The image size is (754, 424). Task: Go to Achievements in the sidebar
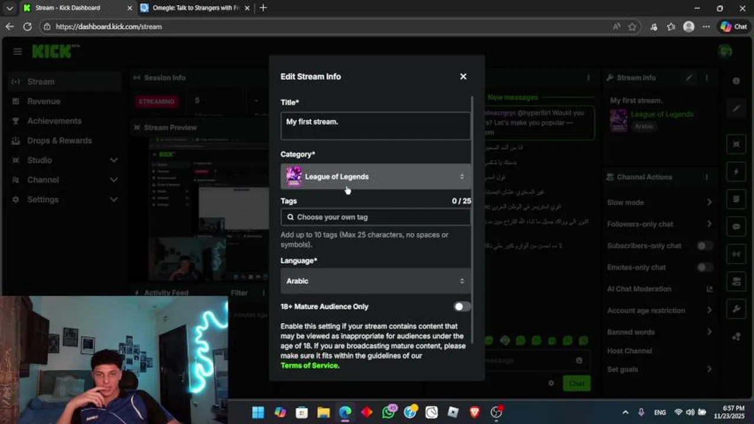[x=65, y=121]
